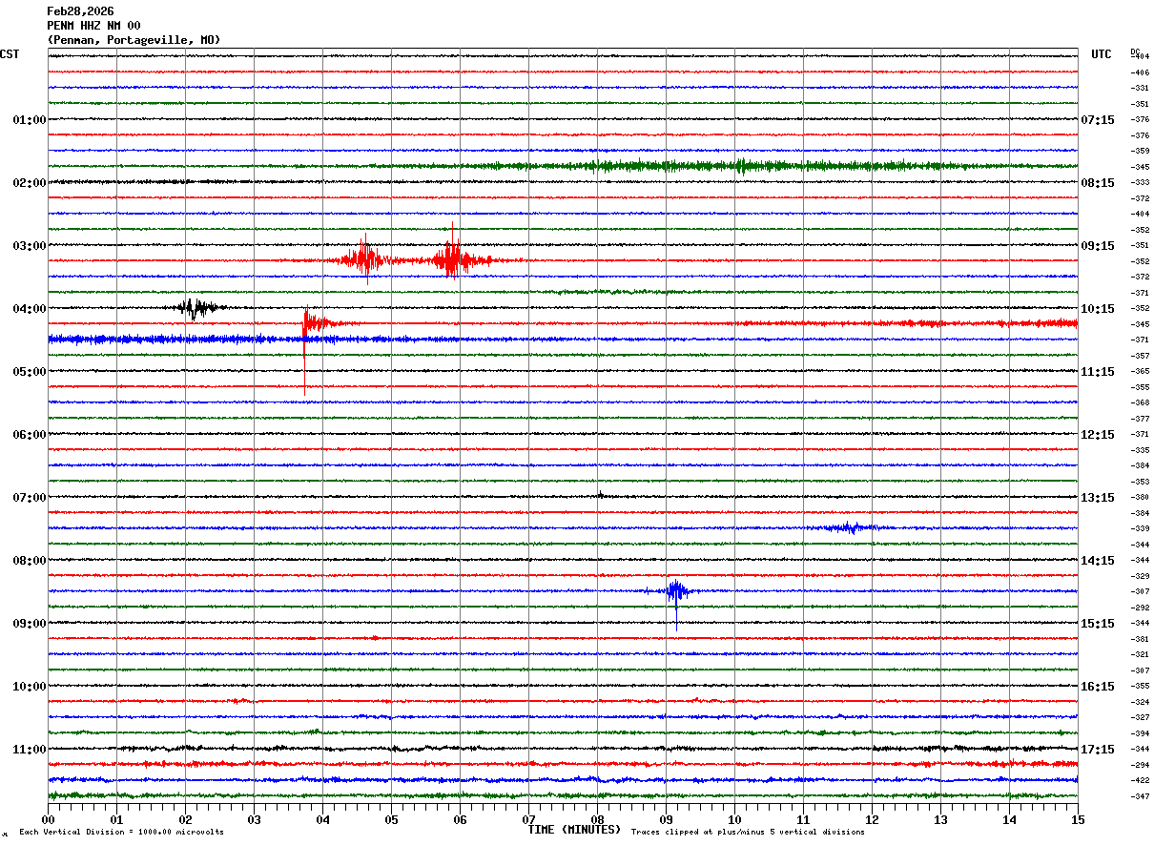Click the DC offset value -292
1154x845 pixels.
coord(1140,608)
